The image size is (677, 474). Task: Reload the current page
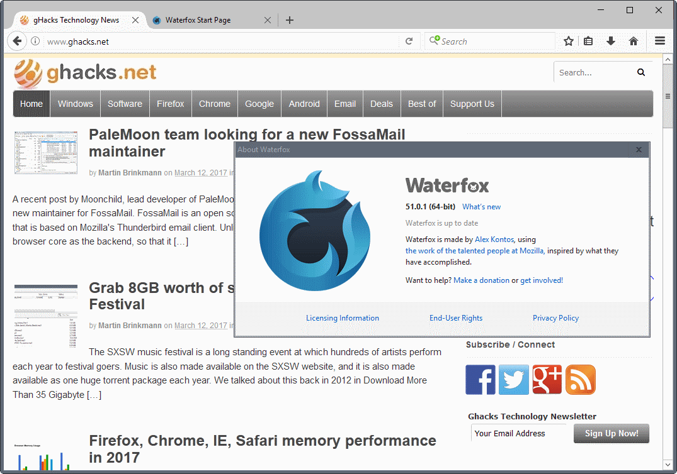(x=409, y=41)
